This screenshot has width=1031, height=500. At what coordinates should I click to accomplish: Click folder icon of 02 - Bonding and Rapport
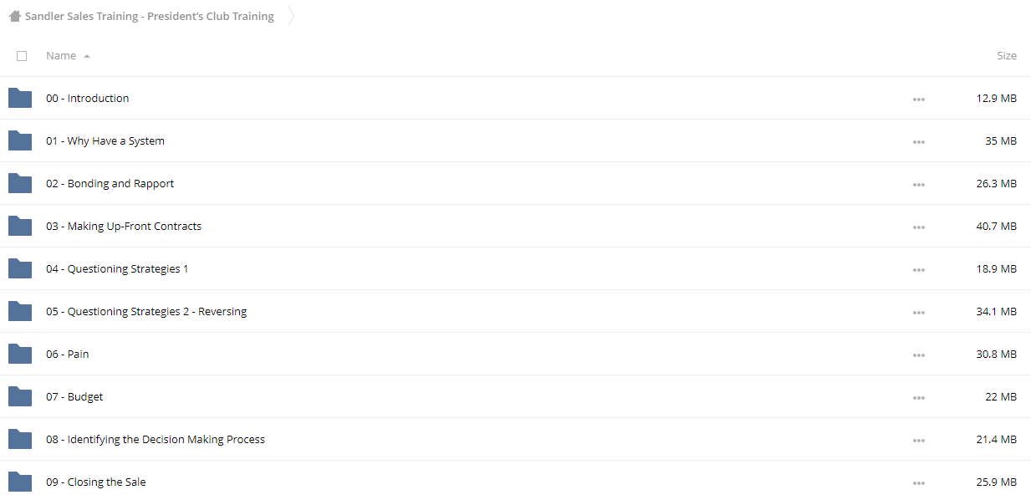[20, 183]
